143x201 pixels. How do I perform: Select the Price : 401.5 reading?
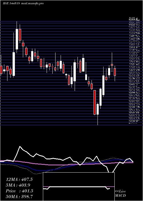point(19,191)
